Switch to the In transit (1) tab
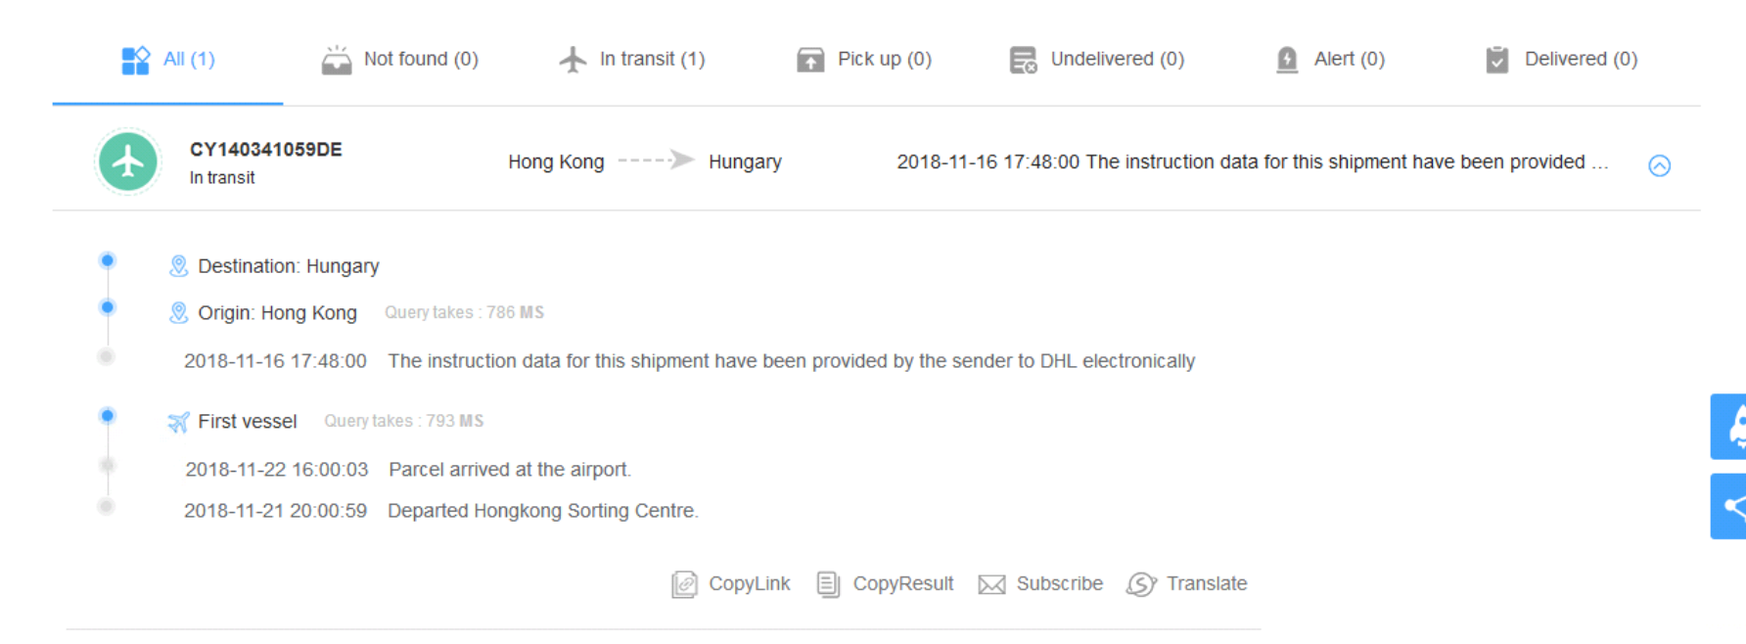 click(x=632, y=60)
